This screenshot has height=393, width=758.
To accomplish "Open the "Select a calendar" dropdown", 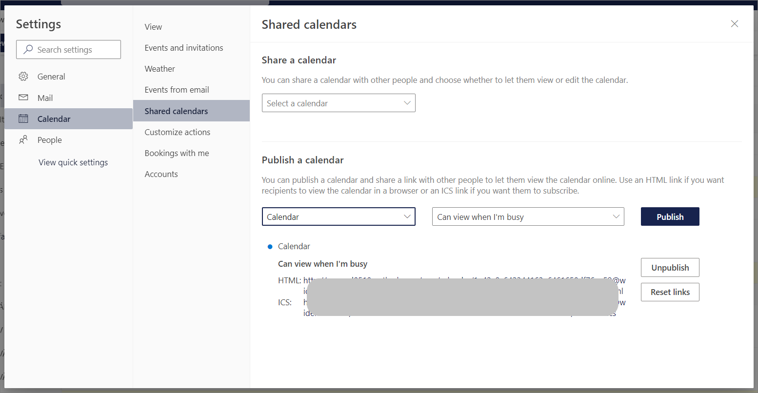I will [339, 103].
